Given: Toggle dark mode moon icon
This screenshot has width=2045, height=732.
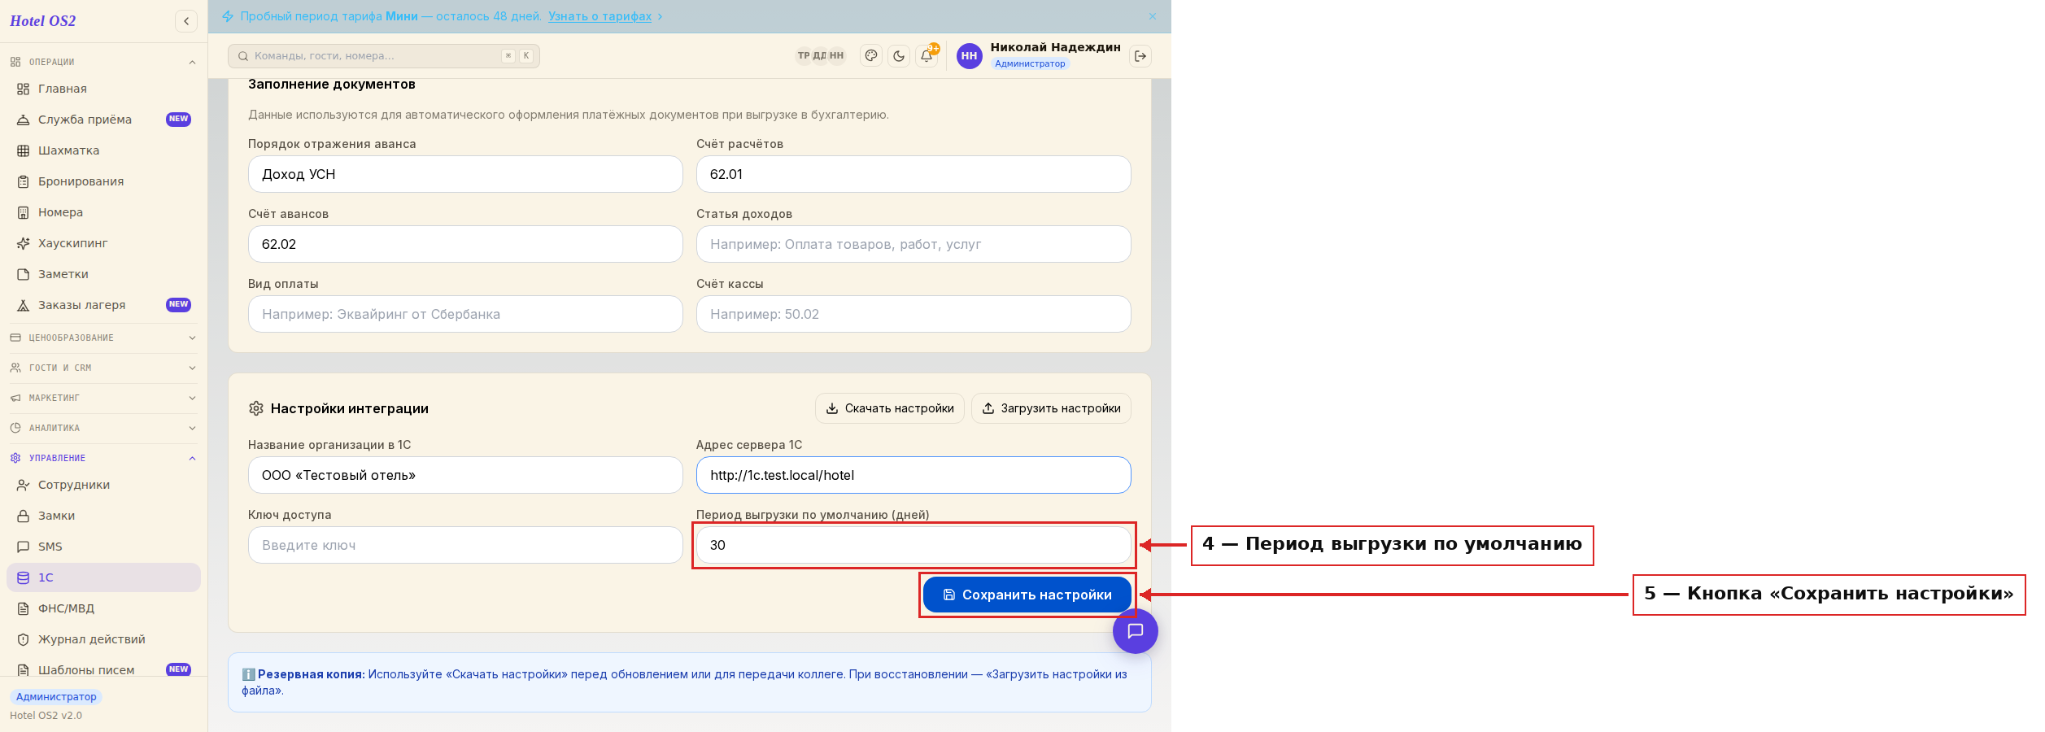Looking at the screenshot, I should pyautogui.click(x=899, y=56).
